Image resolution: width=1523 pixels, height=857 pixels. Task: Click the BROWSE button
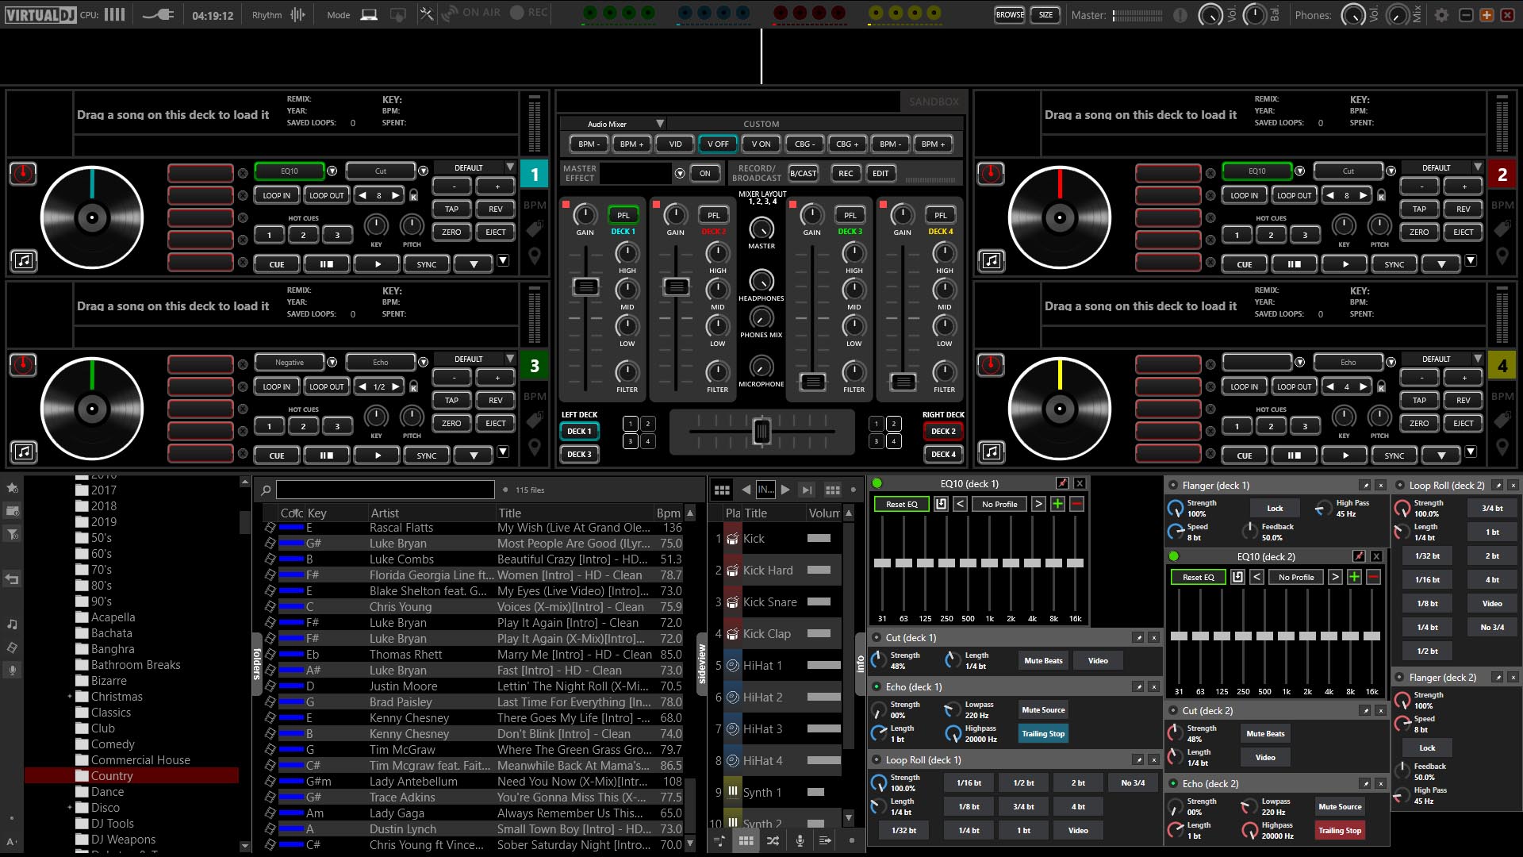(x=1010, y=14)
